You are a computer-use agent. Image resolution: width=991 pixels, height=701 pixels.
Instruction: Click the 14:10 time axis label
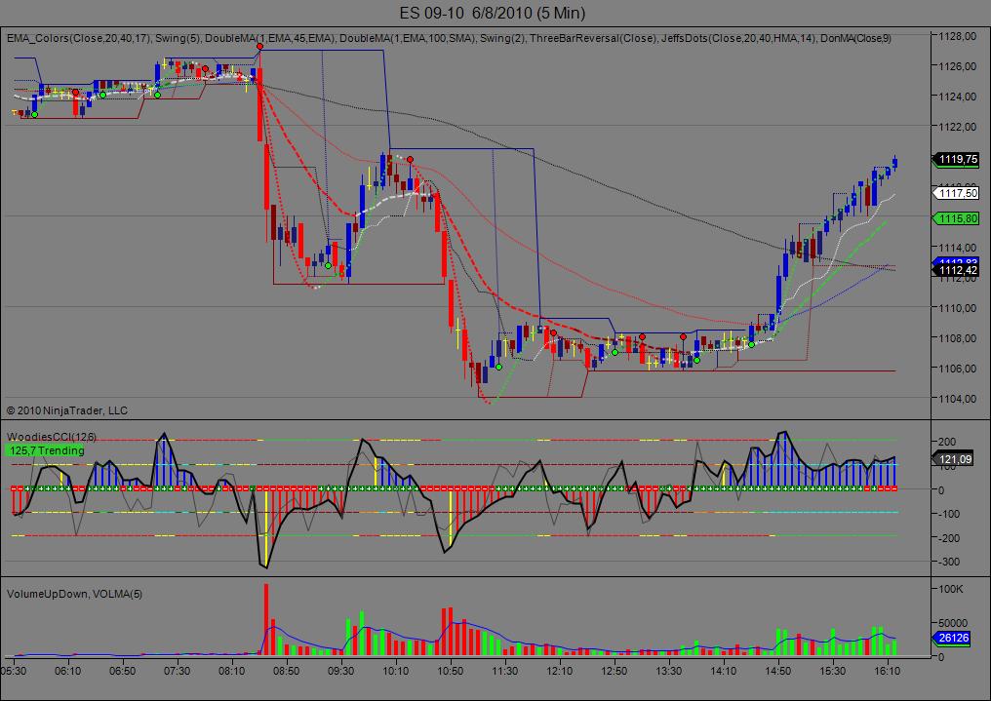coord(723,671)
